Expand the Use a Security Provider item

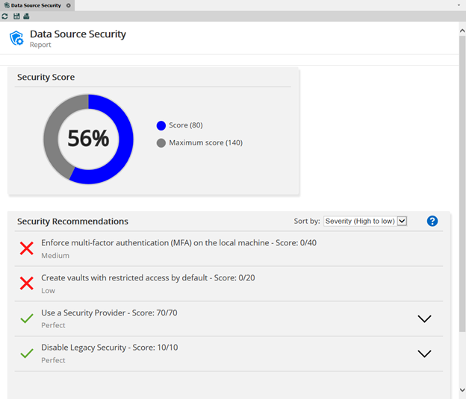point(424,318)
